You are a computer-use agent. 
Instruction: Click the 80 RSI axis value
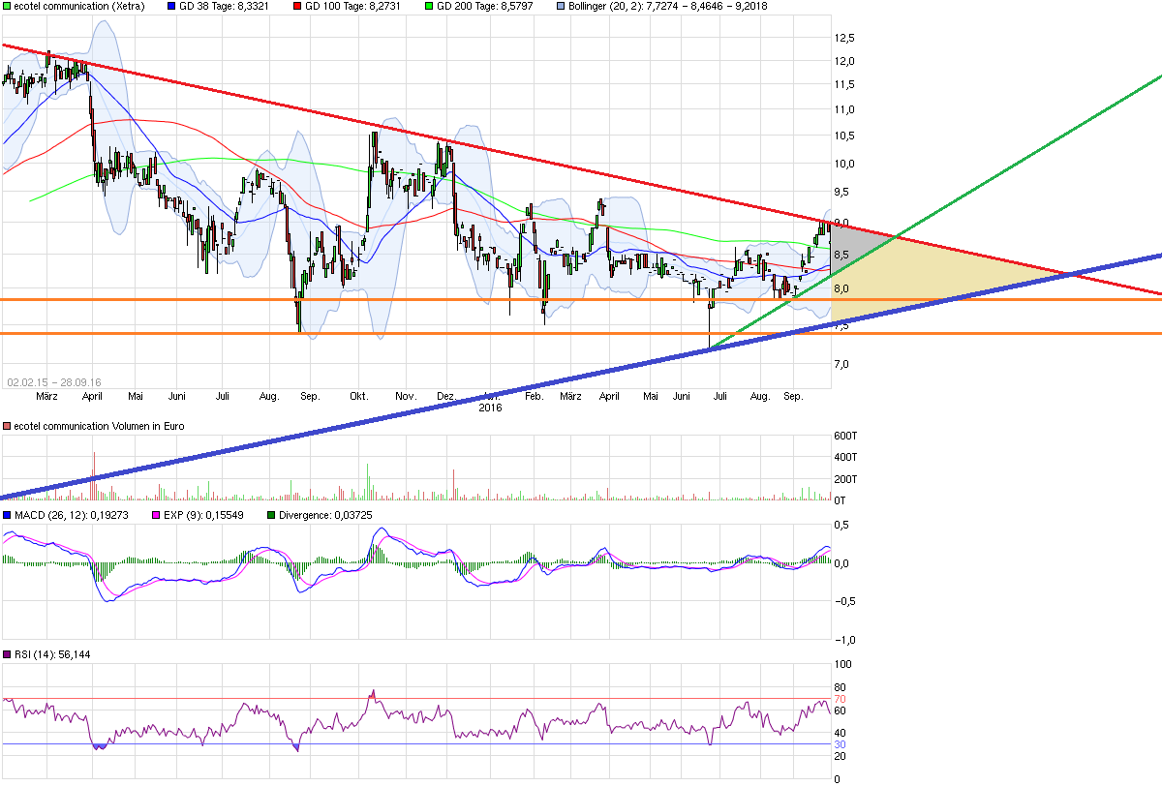click(841, 687)
